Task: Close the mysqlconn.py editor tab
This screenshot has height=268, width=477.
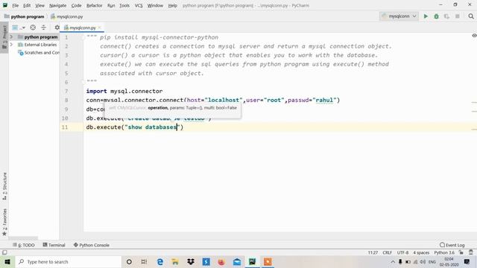Action: [99, 28]
